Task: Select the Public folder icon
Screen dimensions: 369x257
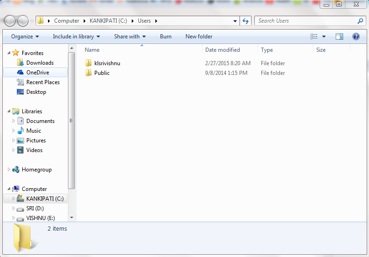Action: pyautogui.click(x=88, y=73)
